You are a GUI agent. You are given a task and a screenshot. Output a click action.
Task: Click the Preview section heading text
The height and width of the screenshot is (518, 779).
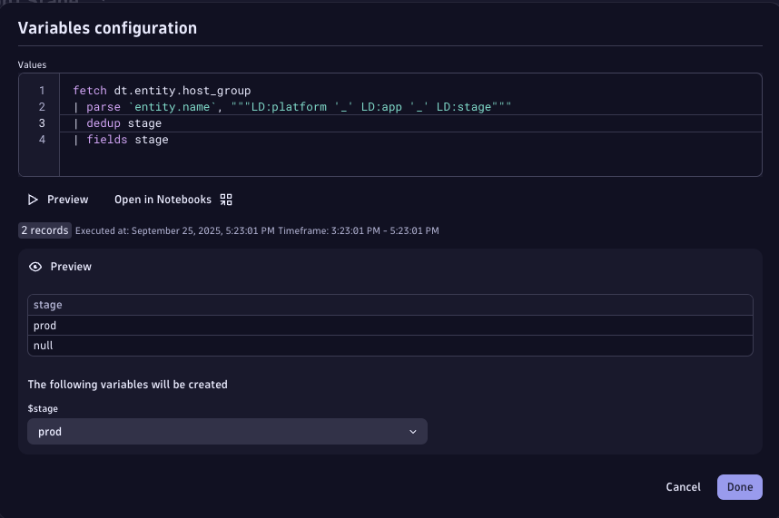point(71,267)
